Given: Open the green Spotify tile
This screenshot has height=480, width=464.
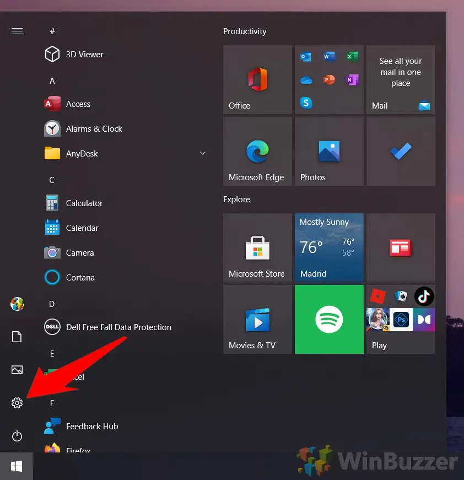Looking at the screenshot, I should (329, 319).
